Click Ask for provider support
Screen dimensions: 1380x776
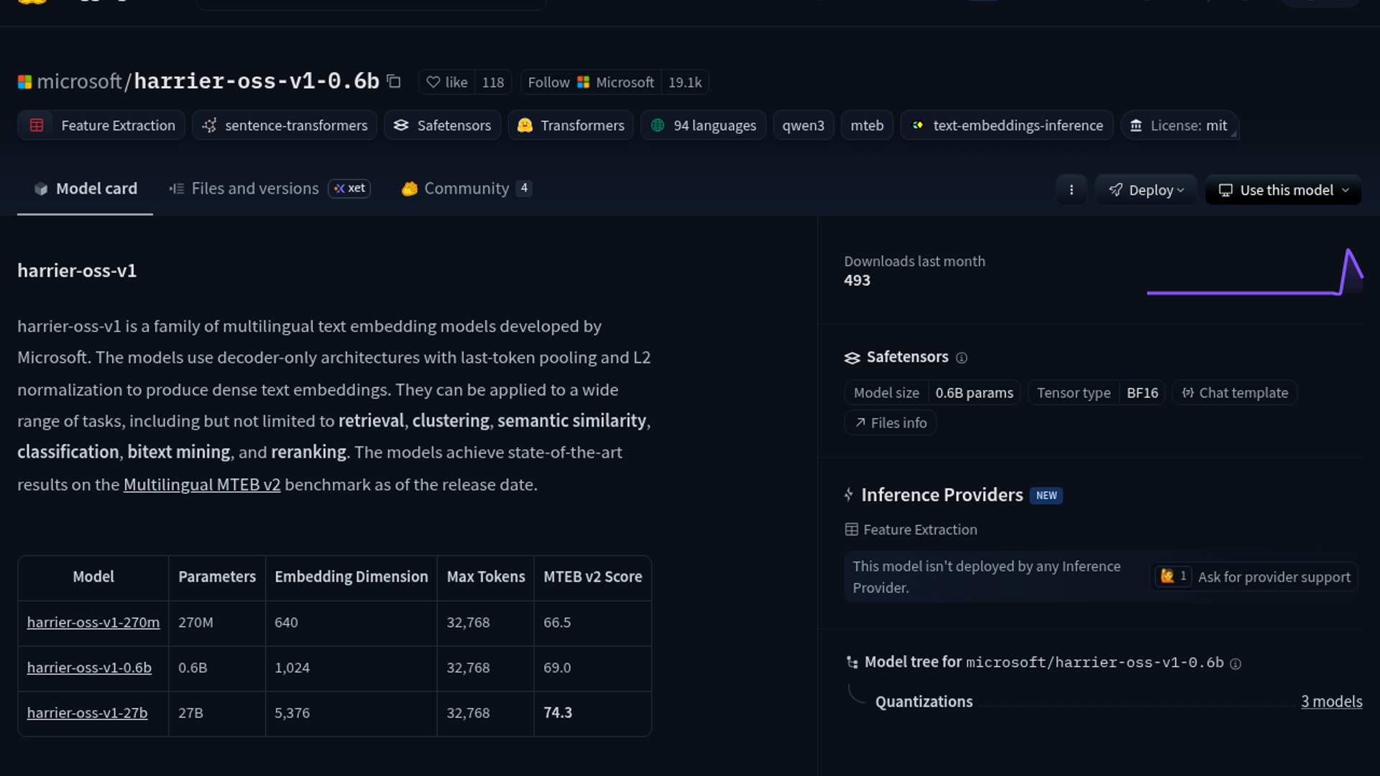point(1274,577)
